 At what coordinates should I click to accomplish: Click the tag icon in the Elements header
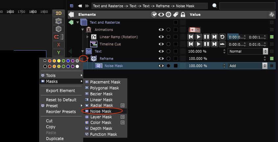click(176, 14)
